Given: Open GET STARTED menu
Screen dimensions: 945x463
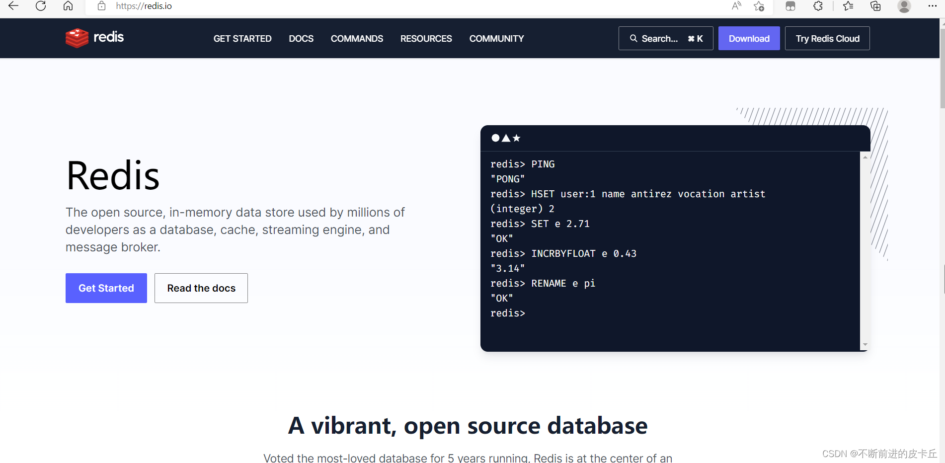Looking at the screenshot, I should [242, 39].
